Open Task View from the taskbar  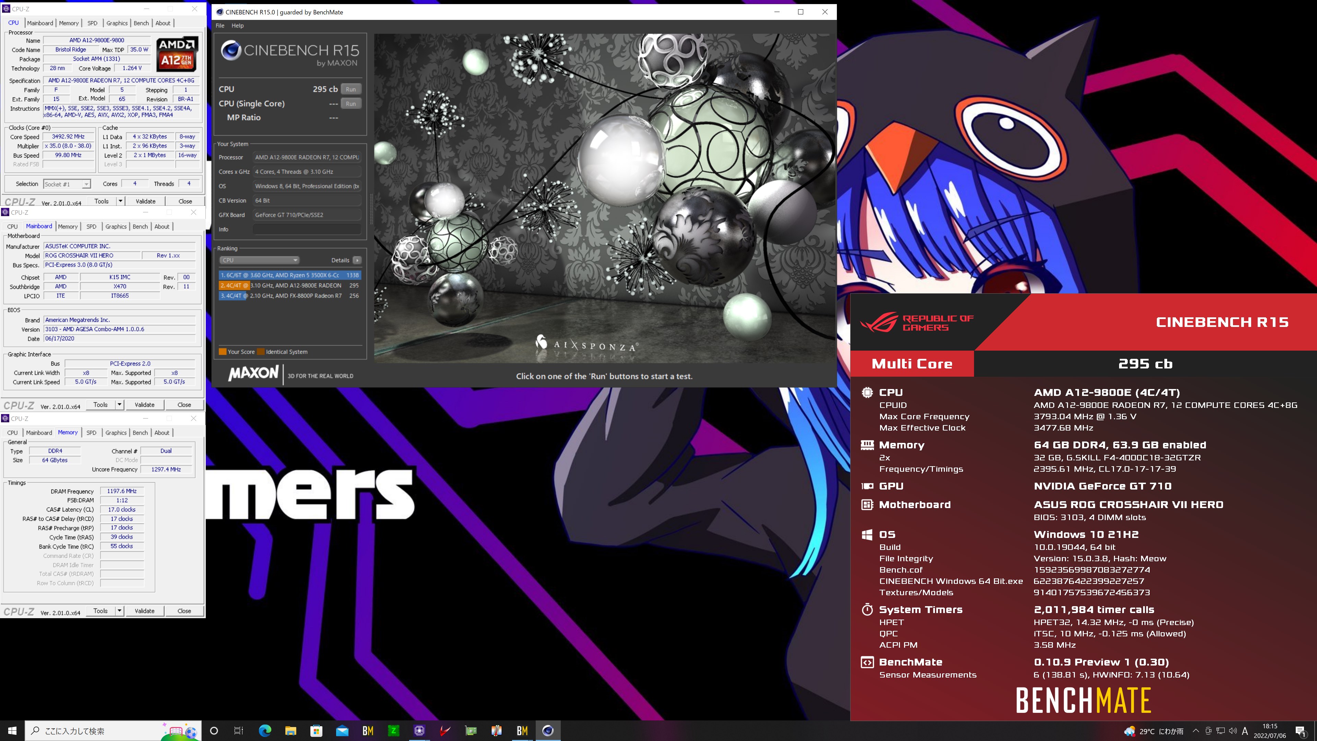click(x=239, y=731)
